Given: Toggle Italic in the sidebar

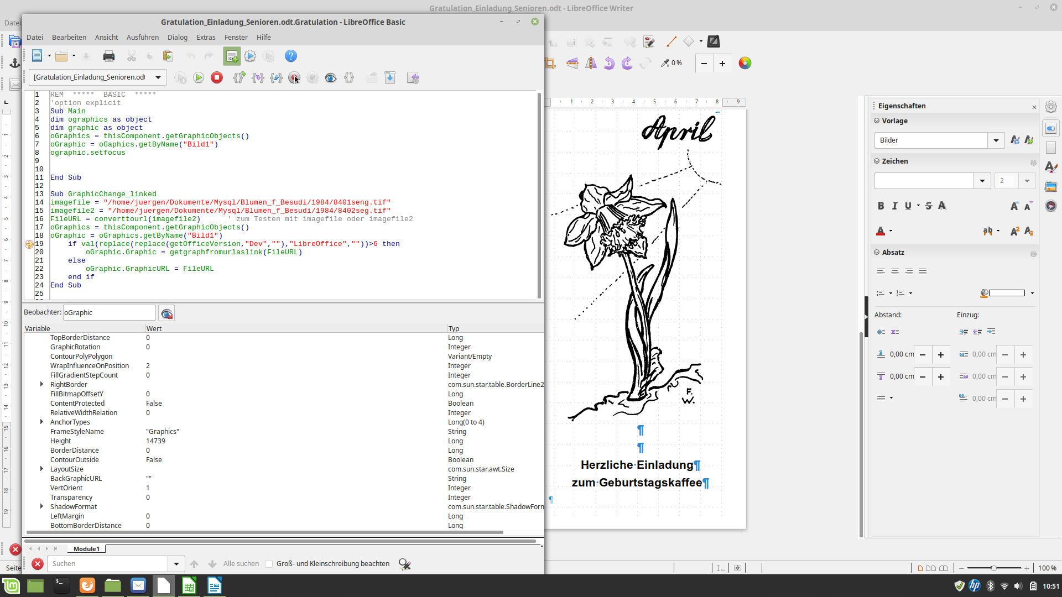Looking at the screenshot, I should click(894, 206).
